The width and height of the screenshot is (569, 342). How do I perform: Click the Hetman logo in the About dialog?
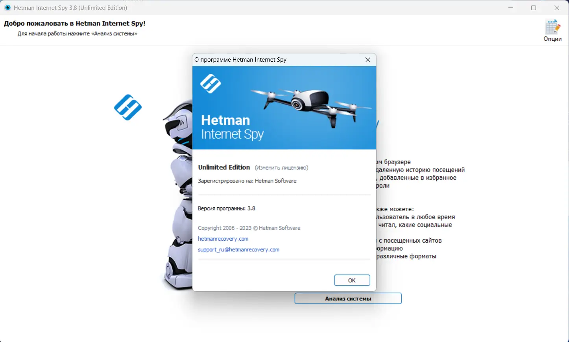click(210, 84)
